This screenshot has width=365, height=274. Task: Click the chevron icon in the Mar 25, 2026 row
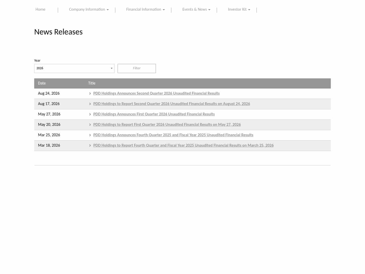click(90, 135)
